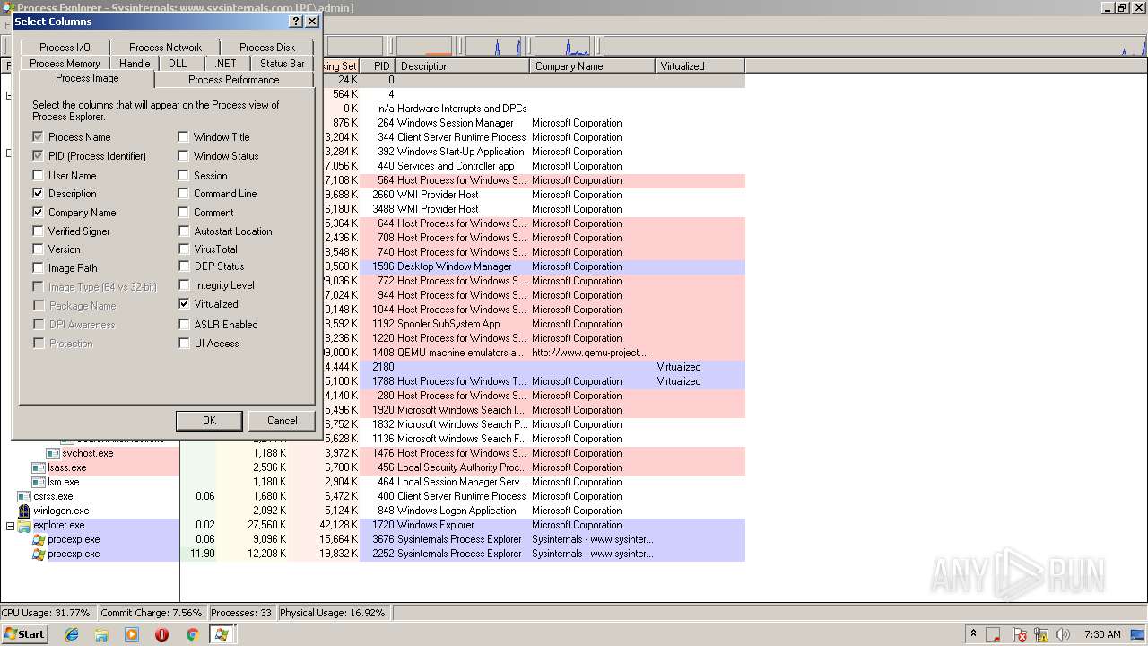Switch to the Process Memory tab

click(65, 63)
